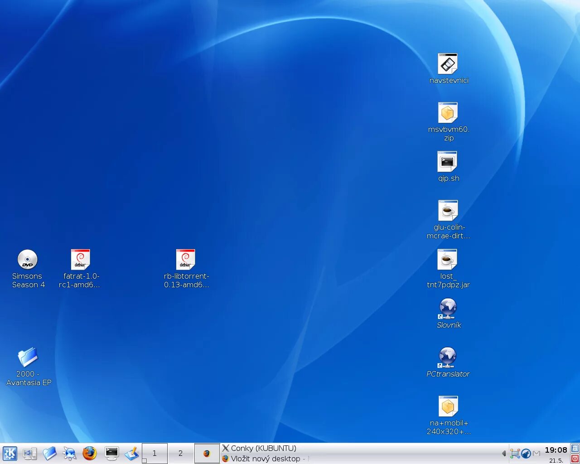Expand the hidden system tray icons arrow
Screen dimensions: 580x464
tap(503, 453)
